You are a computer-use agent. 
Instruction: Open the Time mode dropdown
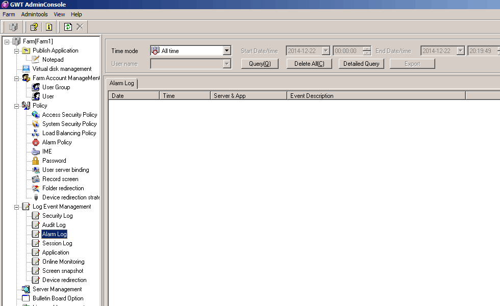point(227,50)
